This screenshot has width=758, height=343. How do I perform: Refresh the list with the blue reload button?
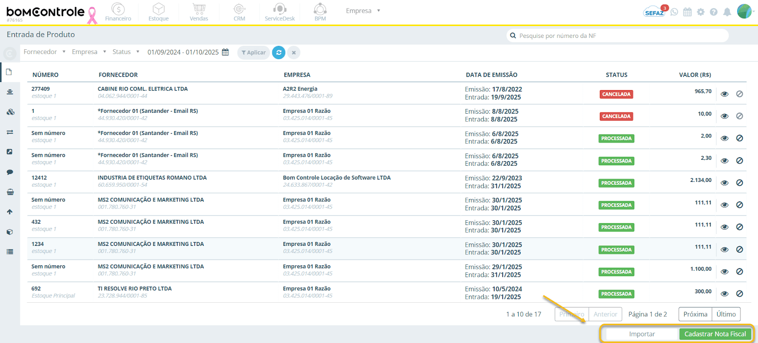tap(279, 53)
